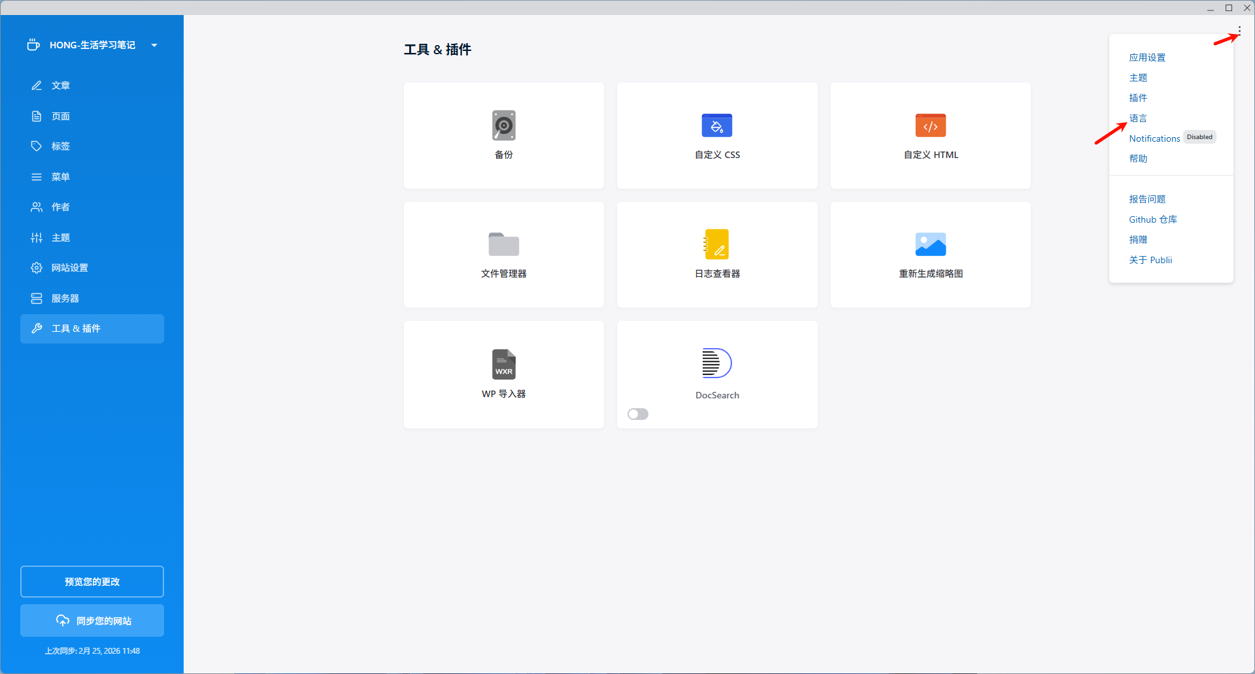
Task: Open 文章 (Posts) in the sidebar
Action: [x=61, y=86]
